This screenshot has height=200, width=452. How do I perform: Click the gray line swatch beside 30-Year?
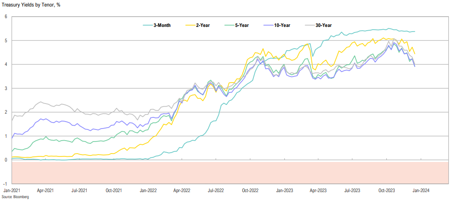pos(309,25)
